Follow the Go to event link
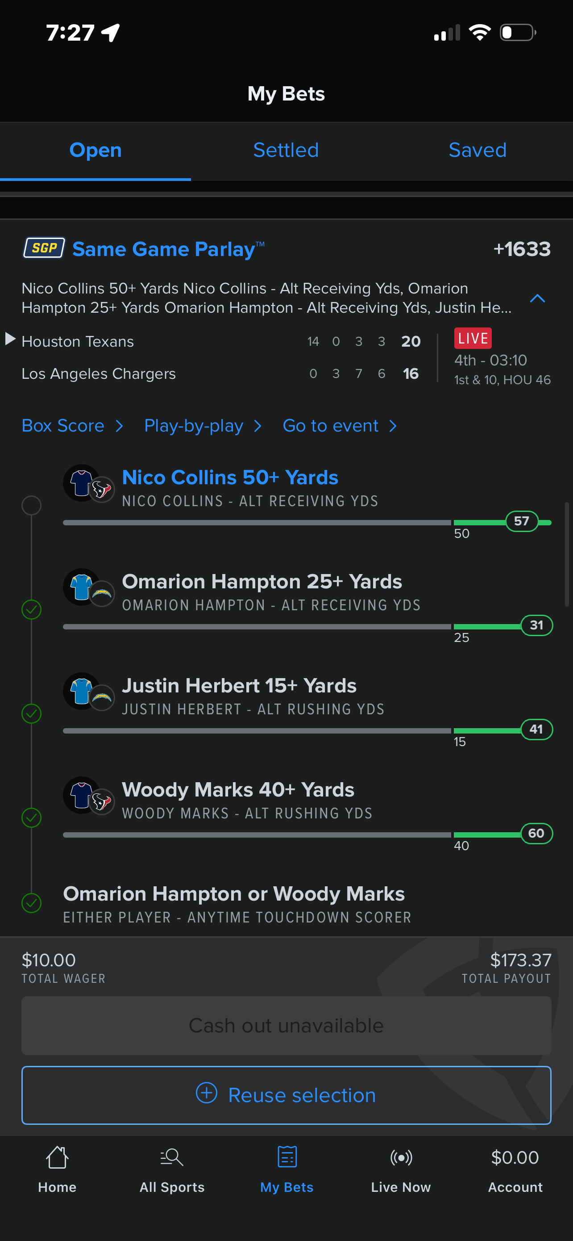 (x=340, y=426)
